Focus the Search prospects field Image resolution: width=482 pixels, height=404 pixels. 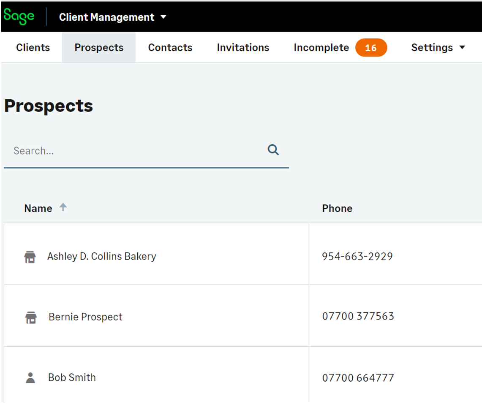coord(135,151)
